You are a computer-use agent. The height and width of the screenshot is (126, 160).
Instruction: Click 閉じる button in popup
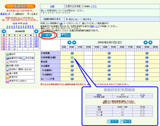(125, 121)
